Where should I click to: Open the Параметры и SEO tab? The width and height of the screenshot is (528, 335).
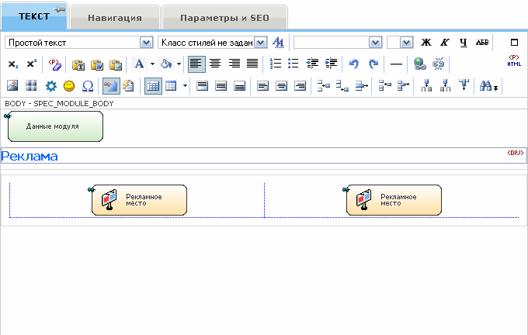[x=224, y=16]
